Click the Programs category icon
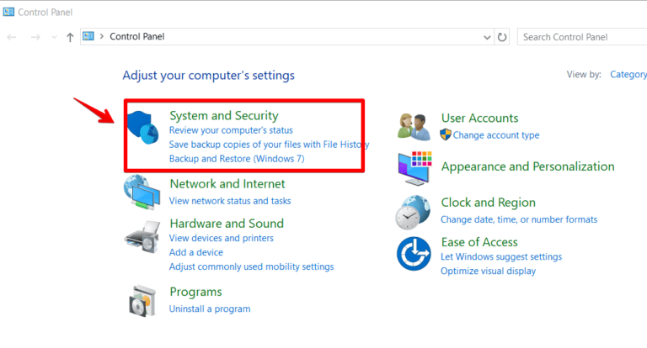The width and height of the screenshot is (647, 348). click(x=142, y=299)
